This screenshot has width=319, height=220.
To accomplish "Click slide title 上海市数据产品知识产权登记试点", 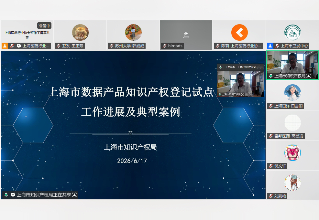I will click(131, 92).
